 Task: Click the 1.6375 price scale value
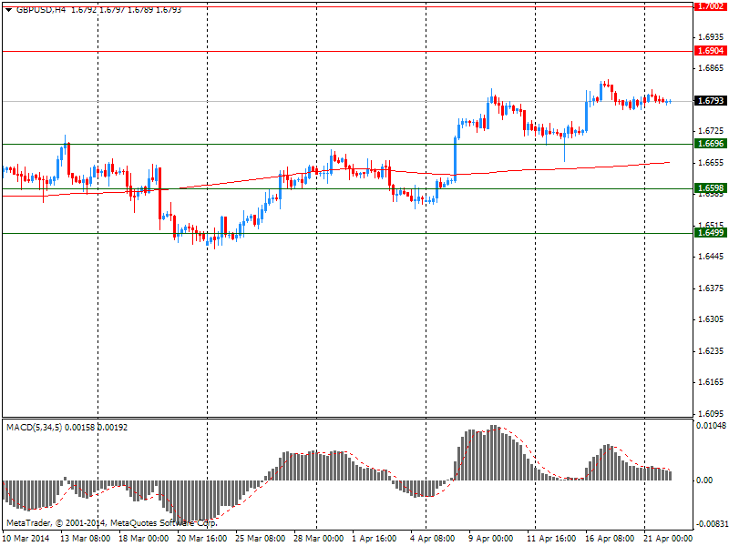[711, 288]
